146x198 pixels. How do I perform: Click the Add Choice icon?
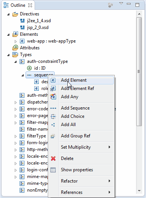53,116
